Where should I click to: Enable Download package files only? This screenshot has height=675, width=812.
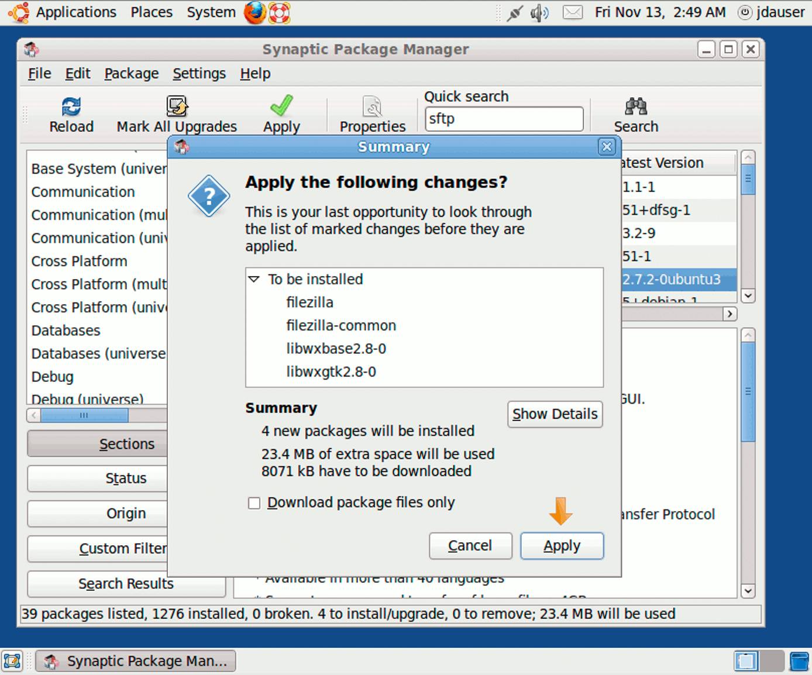tap(254, 502)
